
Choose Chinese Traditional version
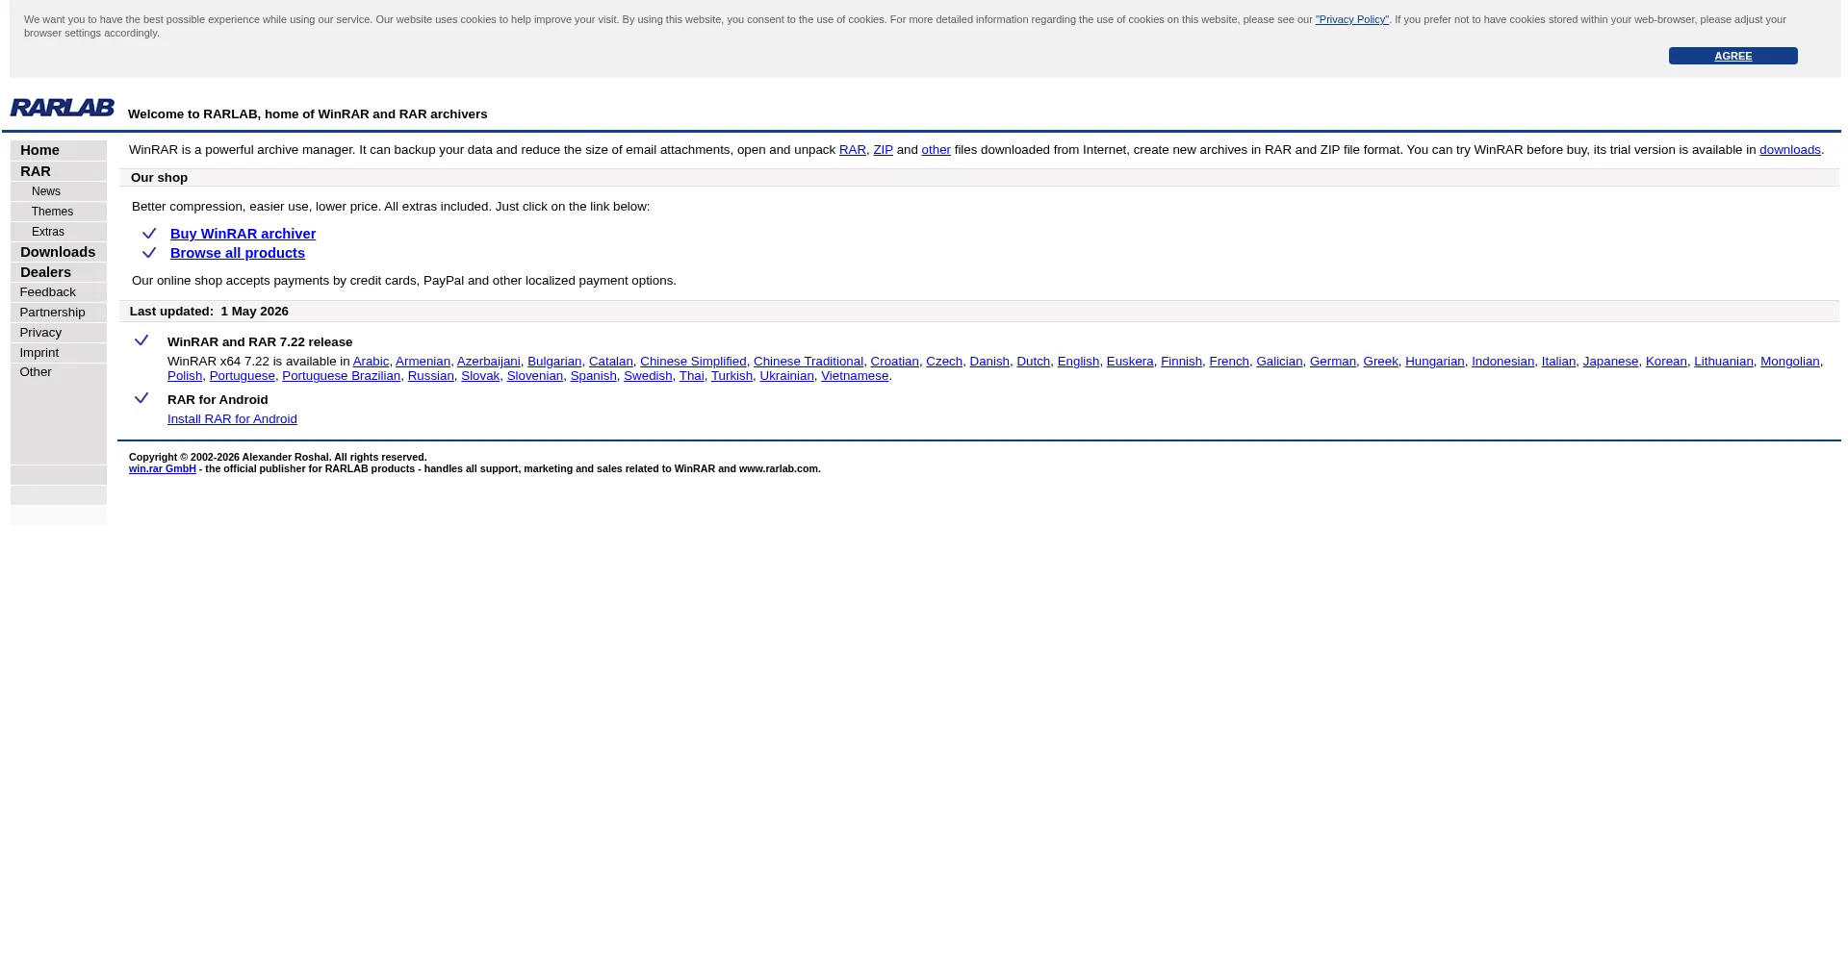pos(808,362)
